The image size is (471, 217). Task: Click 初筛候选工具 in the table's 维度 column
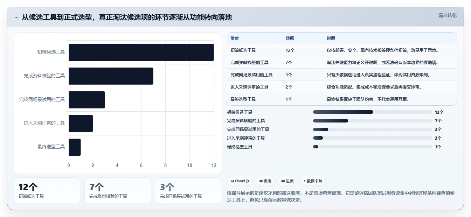click(243, 50)
